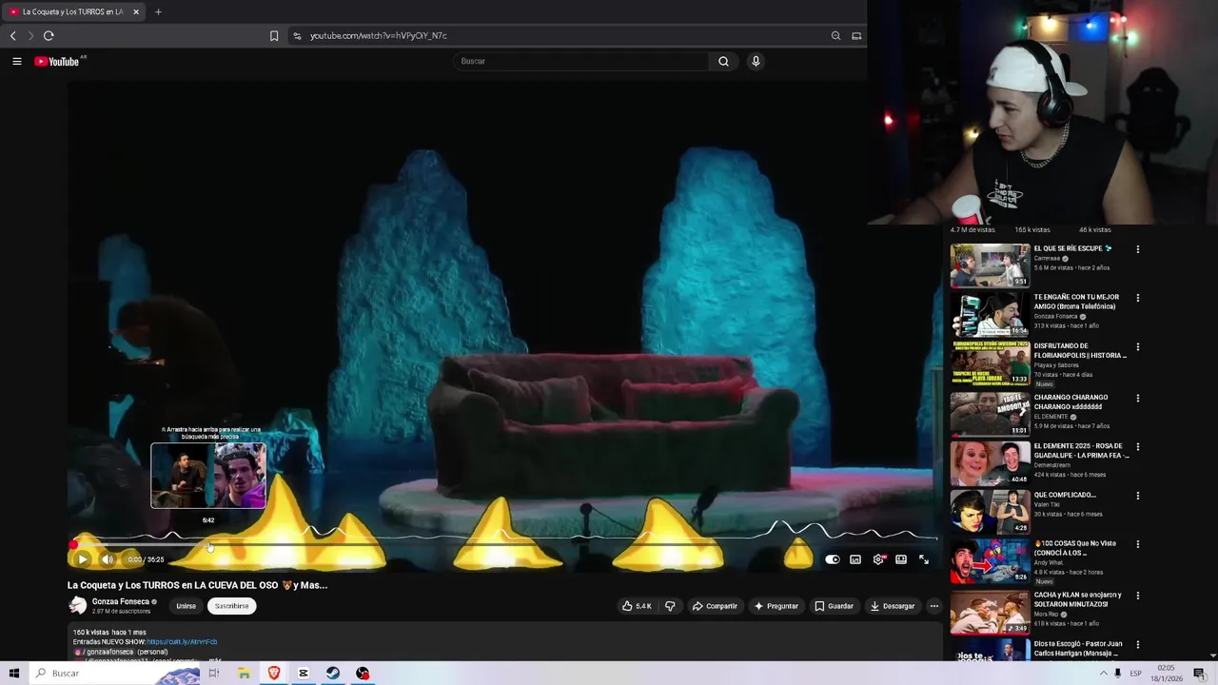Click the Descargar button
Viewport: 1218px width, 685px height.
[x=893, y=606]
